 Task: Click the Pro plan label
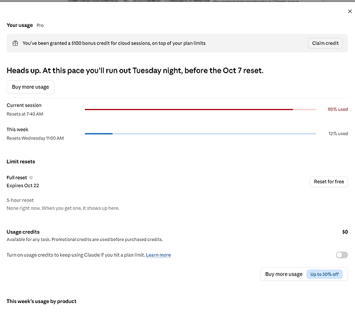pyautogui.click(x=40, y=26)
